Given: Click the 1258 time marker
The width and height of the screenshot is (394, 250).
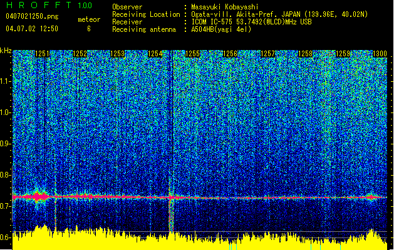Looking at the screenshot, I should point(305,54).
